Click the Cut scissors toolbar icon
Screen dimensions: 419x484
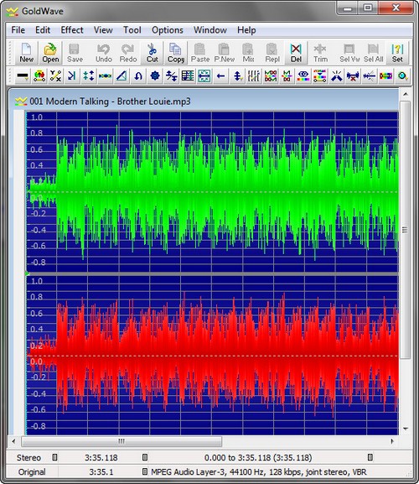point(152,53)
